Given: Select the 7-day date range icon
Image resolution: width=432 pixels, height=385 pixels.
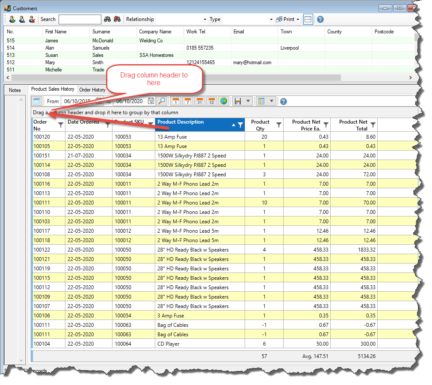Looking at the screenshot, I should [187, 101].
